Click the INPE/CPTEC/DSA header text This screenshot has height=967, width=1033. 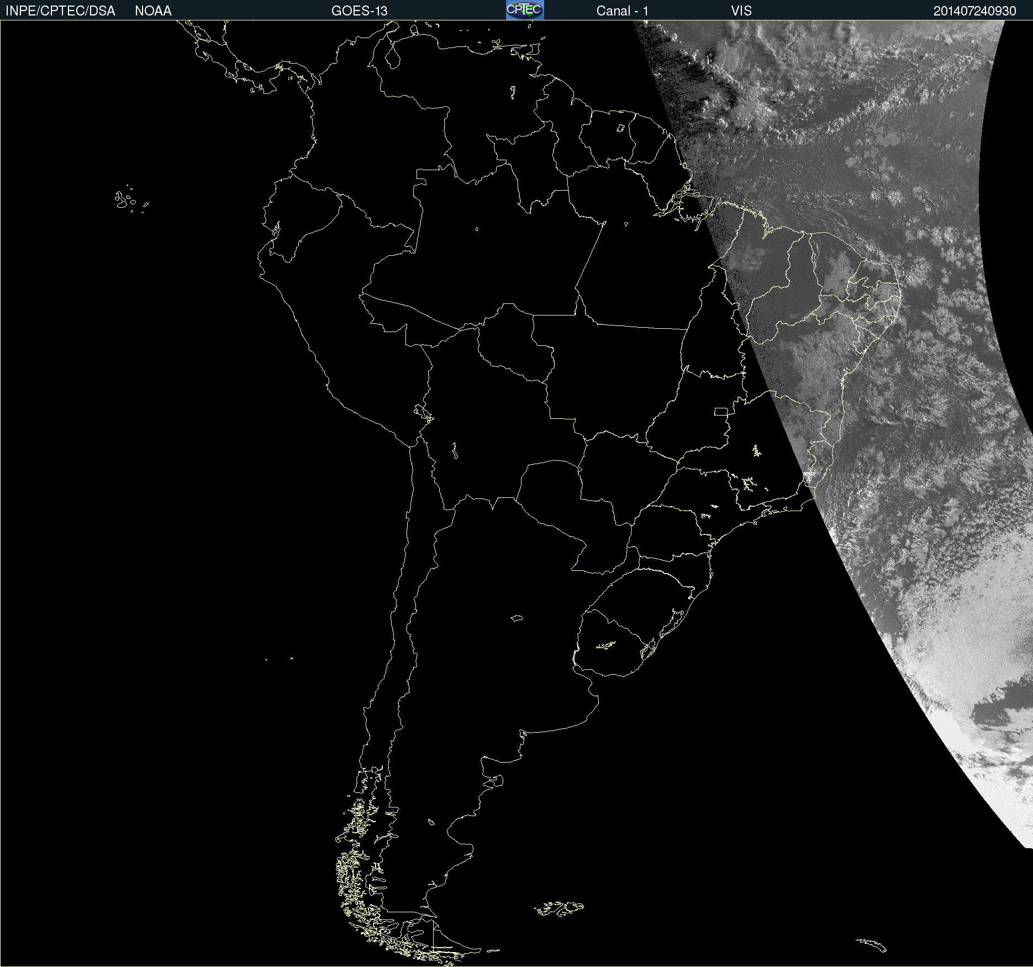[60, 11]
